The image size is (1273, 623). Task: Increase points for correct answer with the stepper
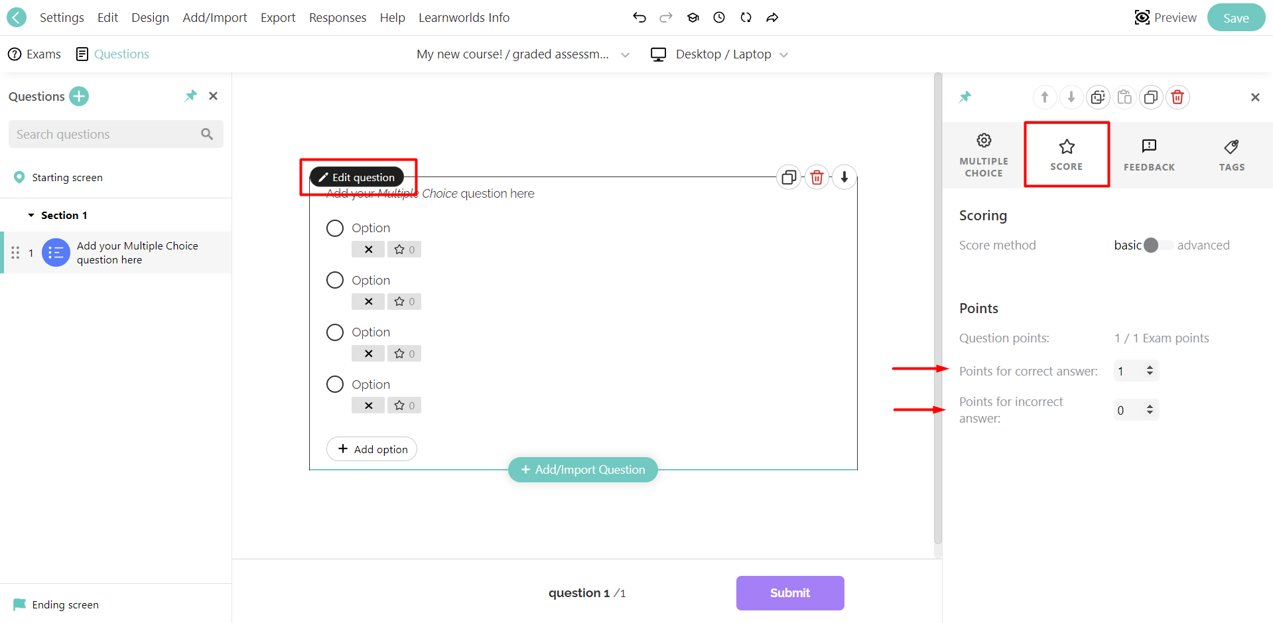pyautogui.click(x=1151, y=367)
